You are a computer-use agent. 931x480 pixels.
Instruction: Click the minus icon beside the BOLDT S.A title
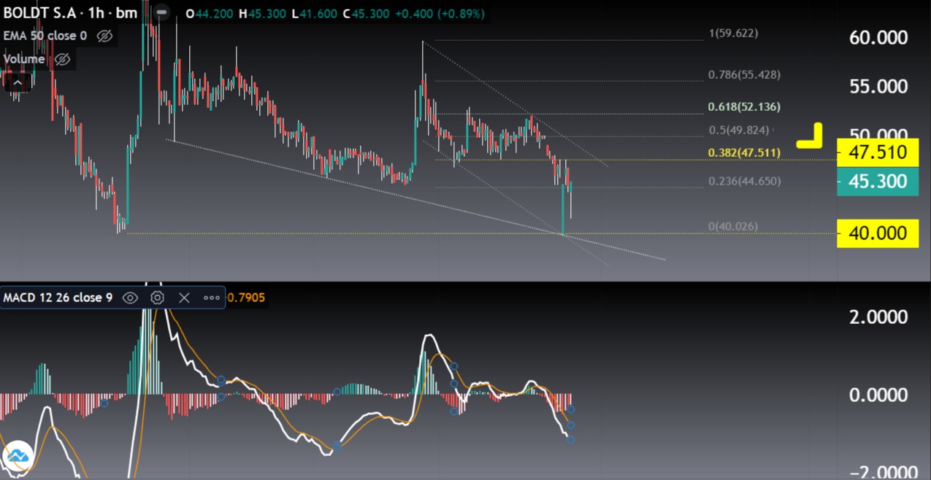(x=161, y=13)
